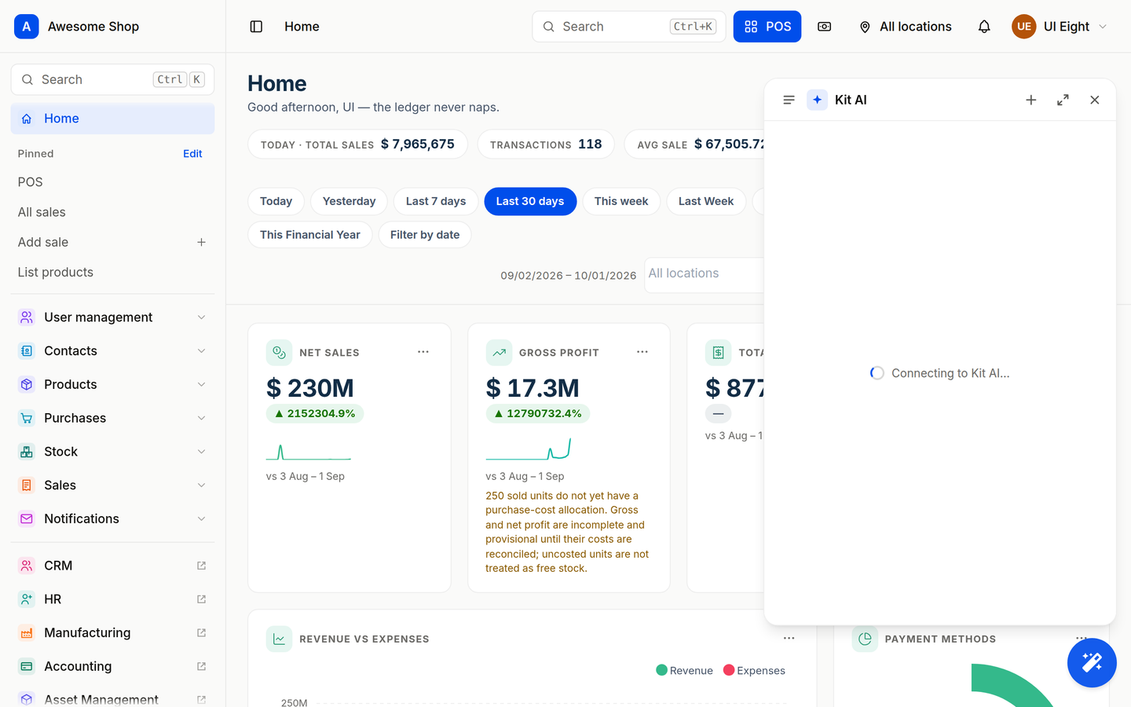Expand User management section

(112, 317)
